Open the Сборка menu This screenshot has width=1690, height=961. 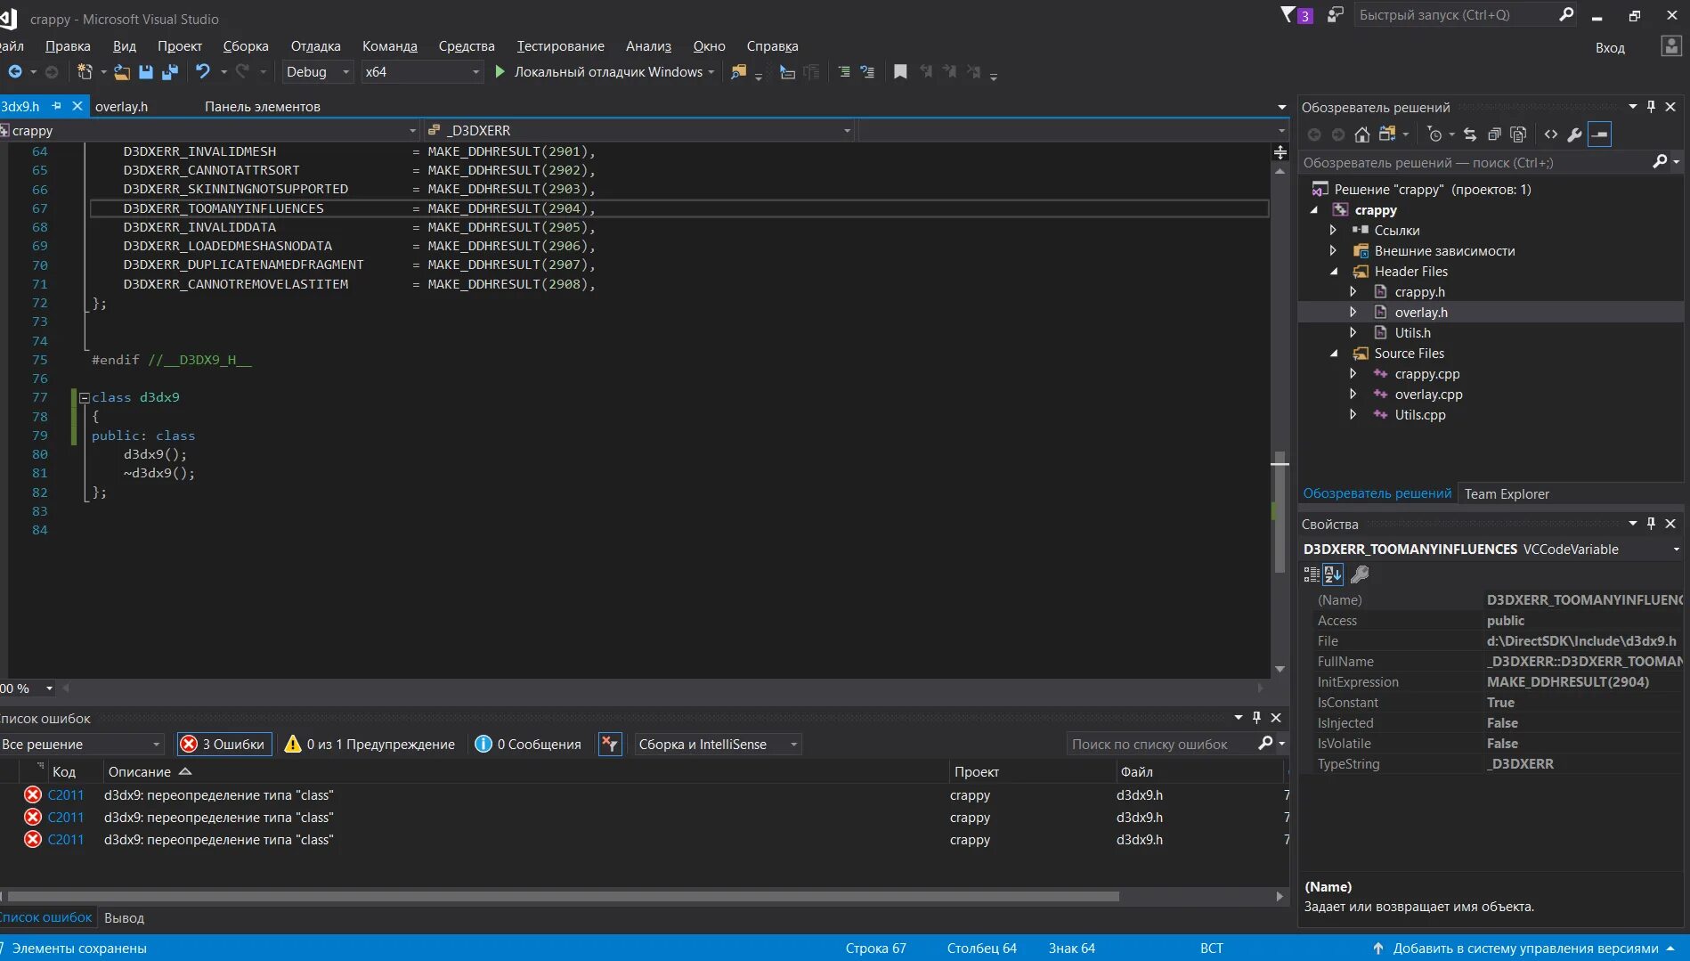click(246, 46)
